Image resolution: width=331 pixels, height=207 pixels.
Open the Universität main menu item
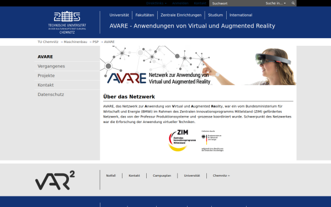pyautogui.click(x=119, y=15)
